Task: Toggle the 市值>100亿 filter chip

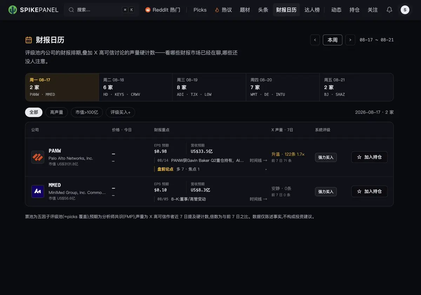Action: point(87,112)
